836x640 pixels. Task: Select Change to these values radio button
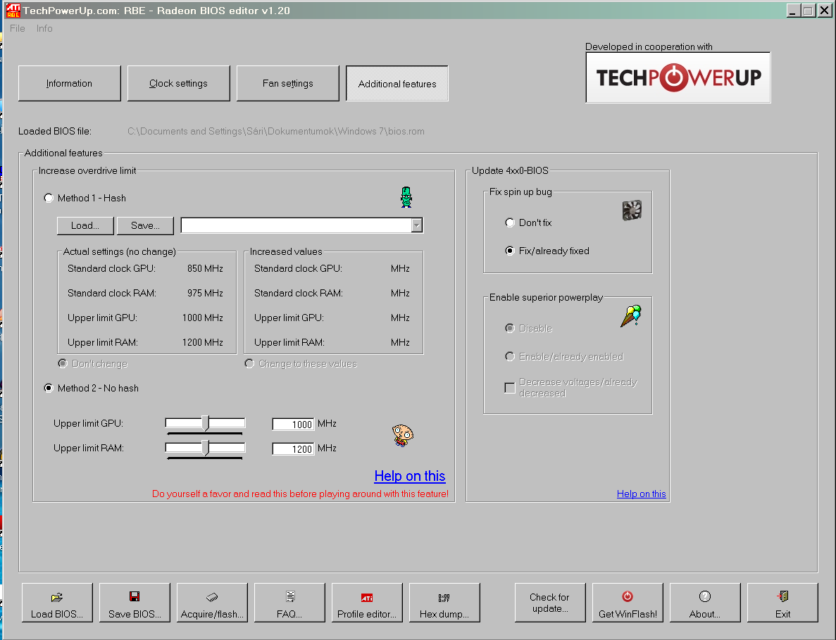coord(249,363)
